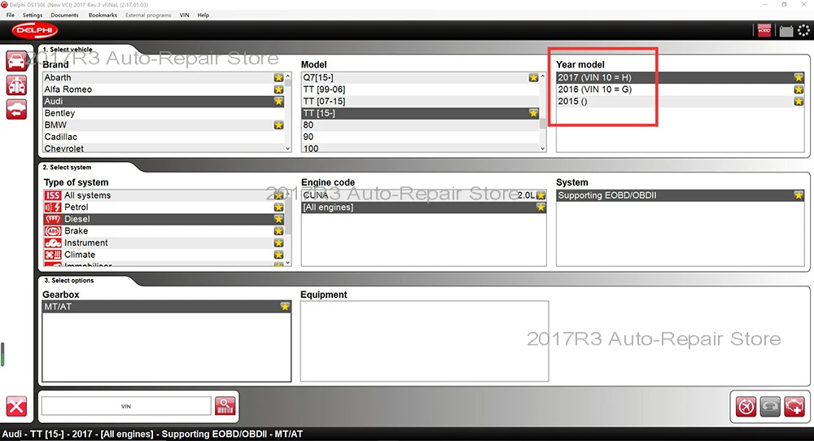
Task: Open the Help menu
Action: (x=203, y=15)
